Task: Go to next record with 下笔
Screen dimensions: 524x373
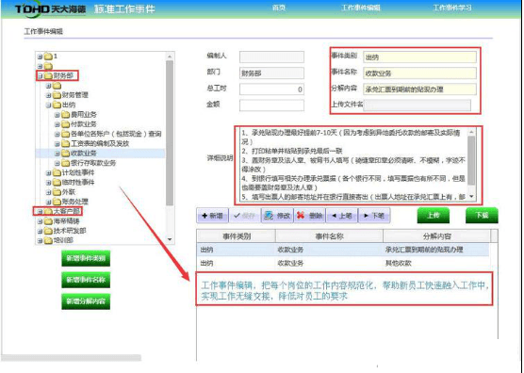Action: (x=374, y=216)
